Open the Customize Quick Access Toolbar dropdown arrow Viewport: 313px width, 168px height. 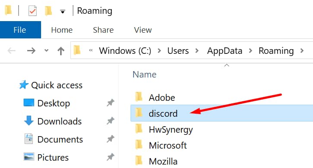(63, 12)
